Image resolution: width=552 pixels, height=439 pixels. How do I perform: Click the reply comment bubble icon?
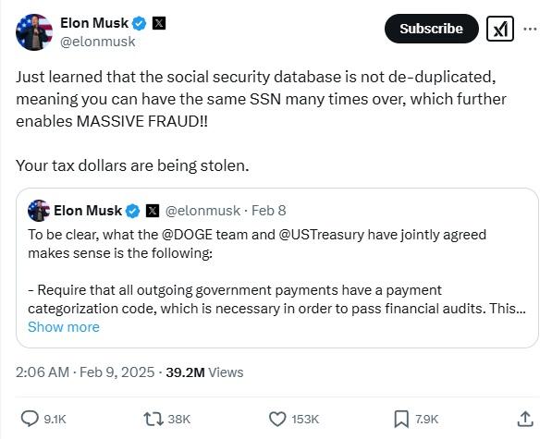click(30, 419)
